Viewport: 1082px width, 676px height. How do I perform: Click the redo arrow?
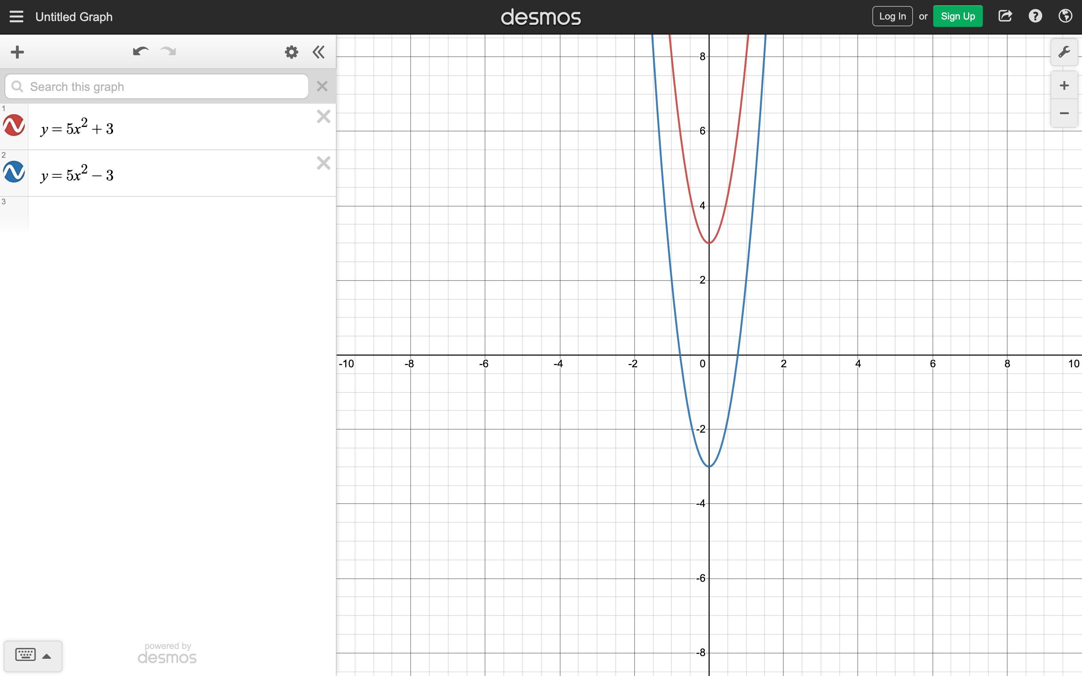pos(169,52)
